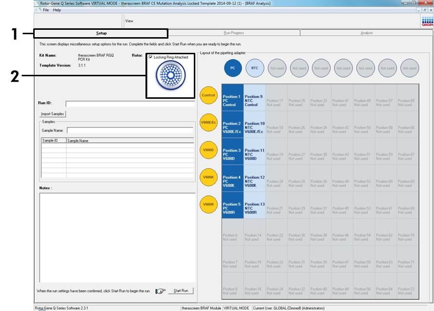Click Position 72 Not used cell
The height and width of the screenshot is (311, 434).
click(x=408, y=286)
